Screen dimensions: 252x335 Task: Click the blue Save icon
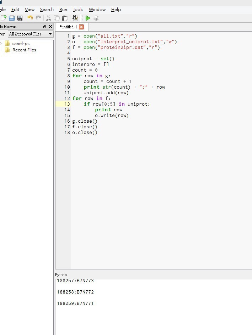click(12, 18)
